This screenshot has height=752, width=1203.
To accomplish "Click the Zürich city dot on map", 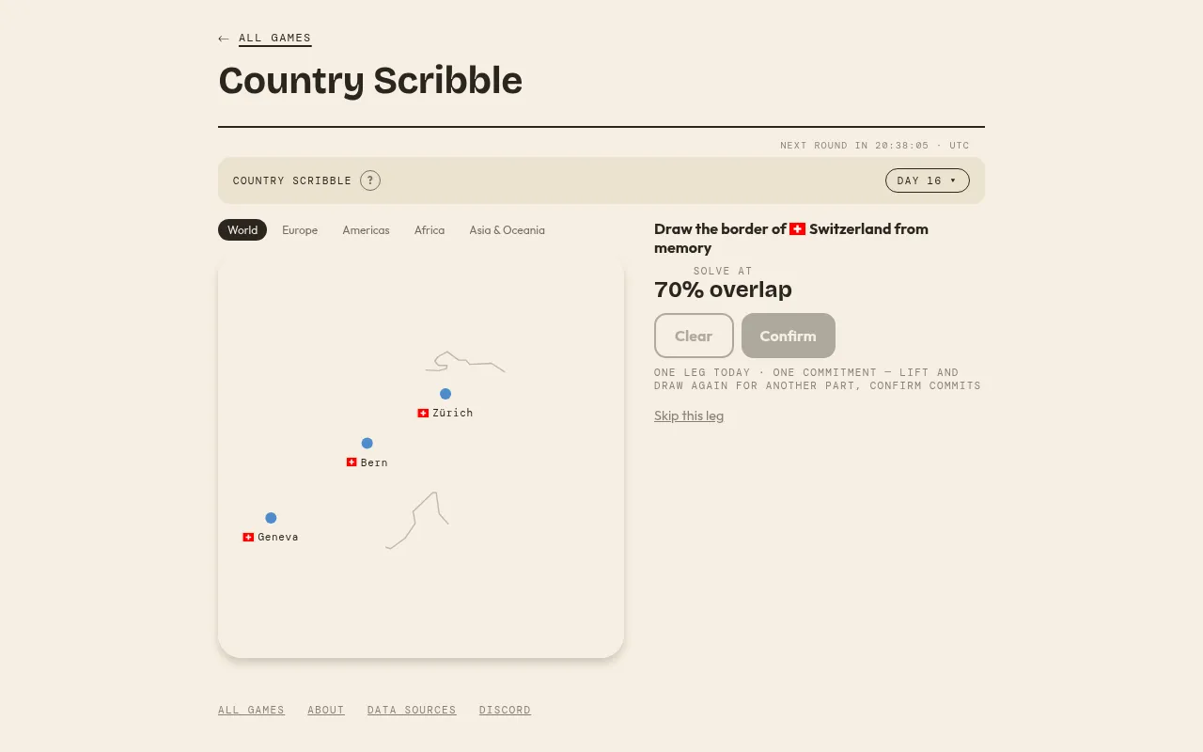I will coord(445,394).
